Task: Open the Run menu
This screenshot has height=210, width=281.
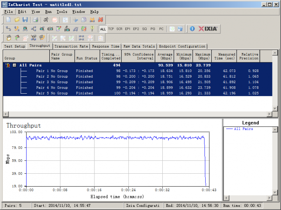Action: pos(48,12)
